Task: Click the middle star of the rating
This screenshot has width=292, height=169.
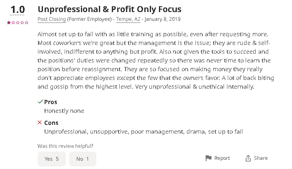Action: [x=18, y=22]
